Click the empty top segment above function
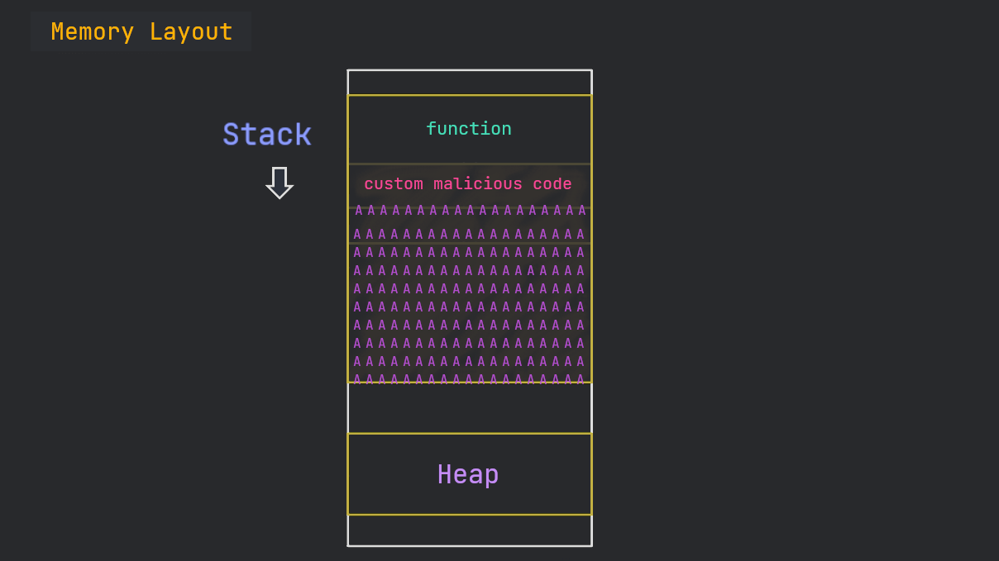 point(469,83)
